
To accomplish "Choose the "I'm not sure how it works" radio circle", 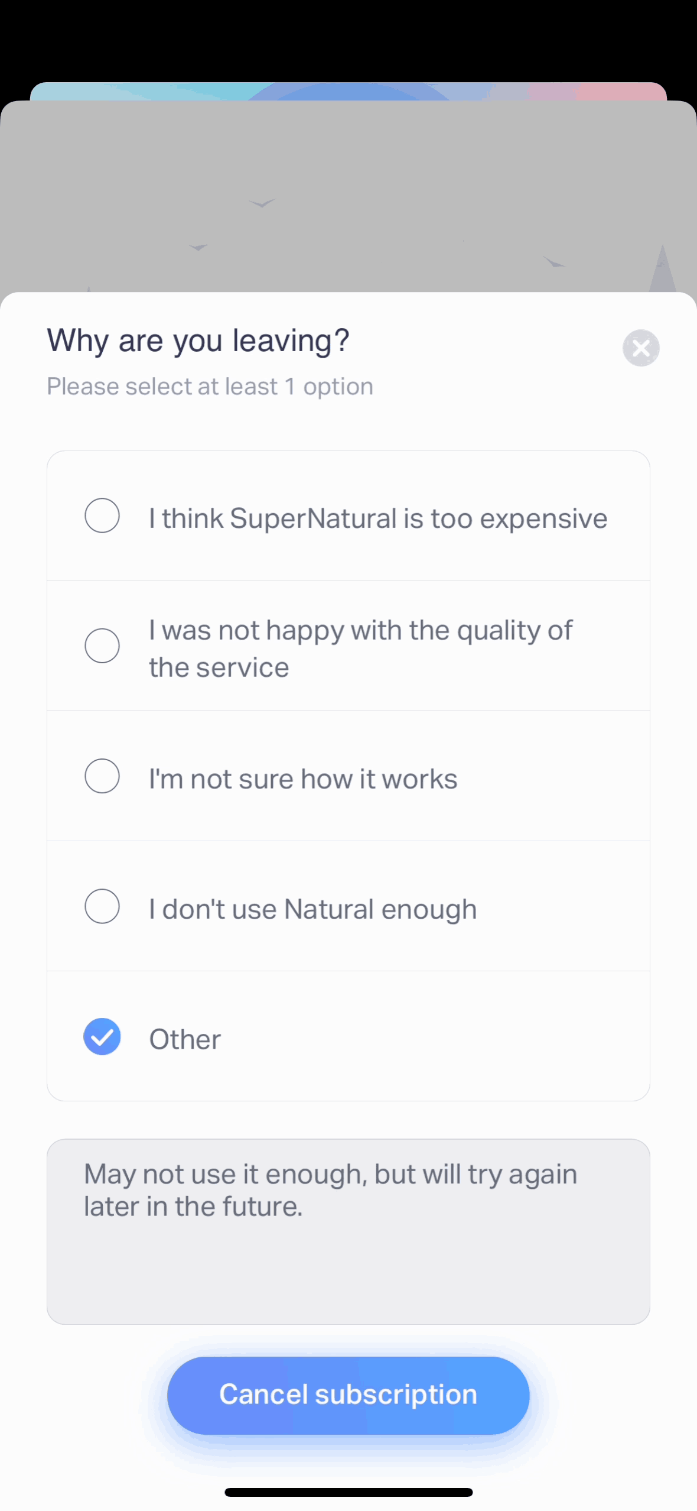I will point(102,776).
